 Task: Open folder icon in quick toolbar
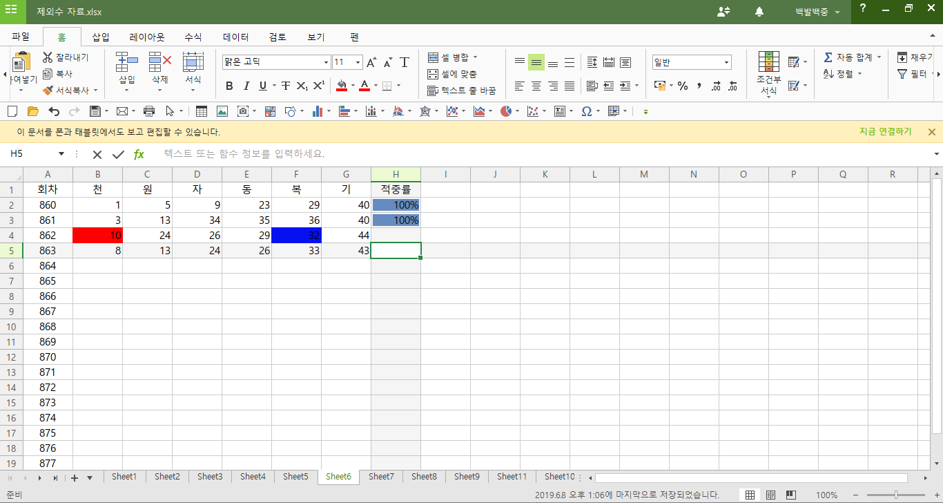pyautogui.click(x=32, y=111)
